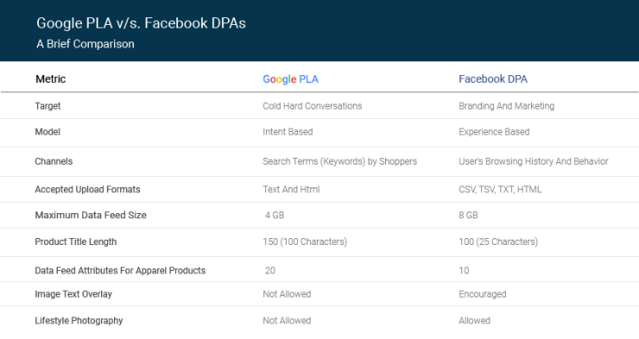Click the 'Image Text Overlay' row label
Viewport: 639px width, 339px height.
pyautogui.click(x=73, y=294)
